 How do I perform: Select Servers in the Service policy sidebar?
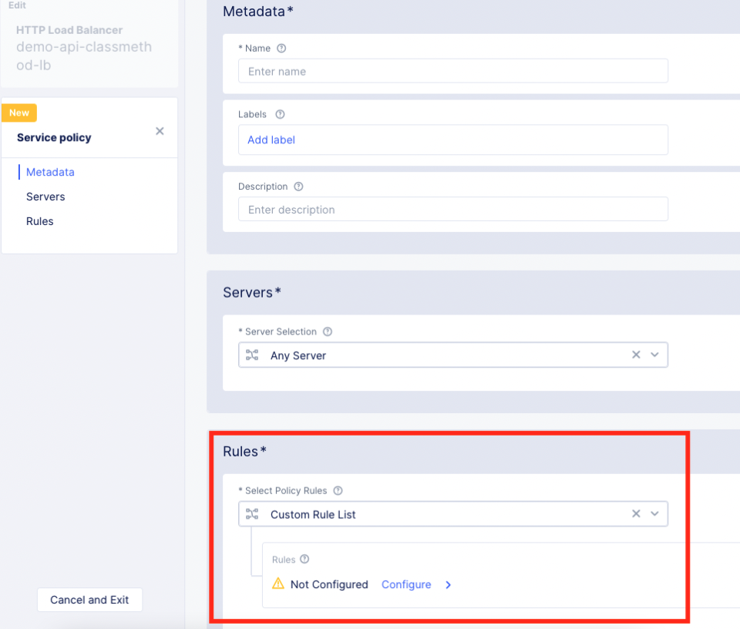pyautogui.click(x=45, y=197)
